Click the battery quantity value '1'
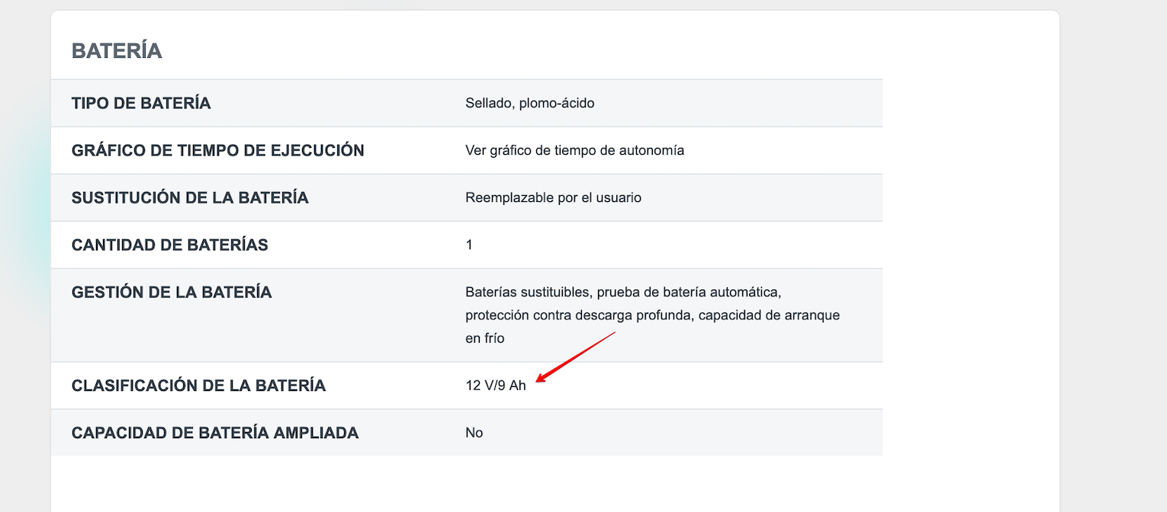 pyautogui.click(x=469, y=245)
